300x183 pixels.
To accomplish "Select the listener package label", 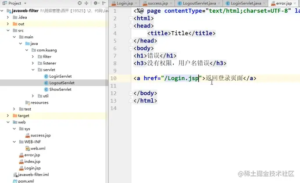I will (x=50, y=63).
